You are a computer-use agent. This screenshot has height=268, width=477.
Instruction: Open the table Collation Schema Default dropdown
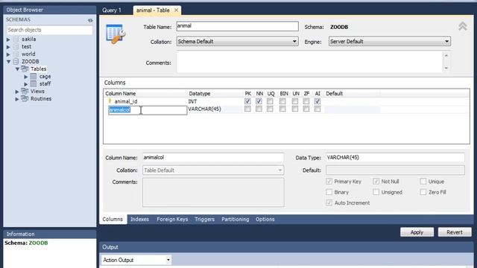point(237,42)
